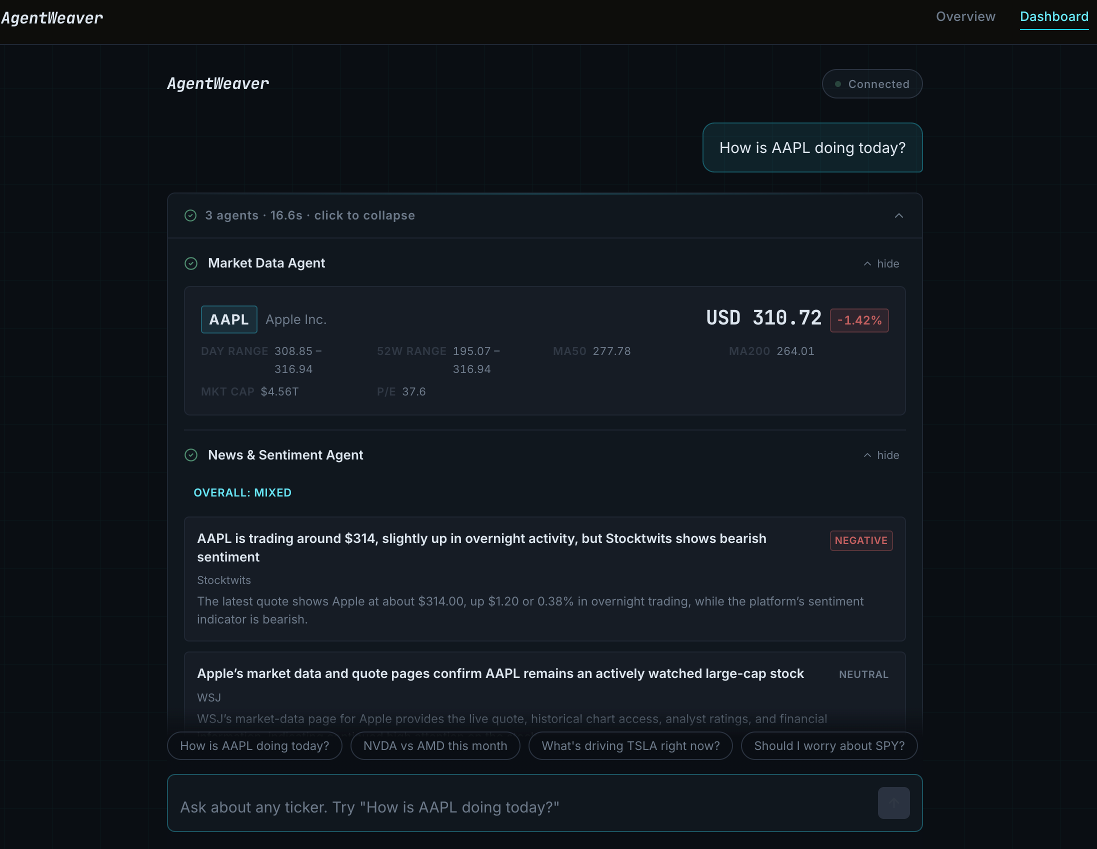Click the Connected status pill
Screen dimensions: 1097x849
click(872, 84)
